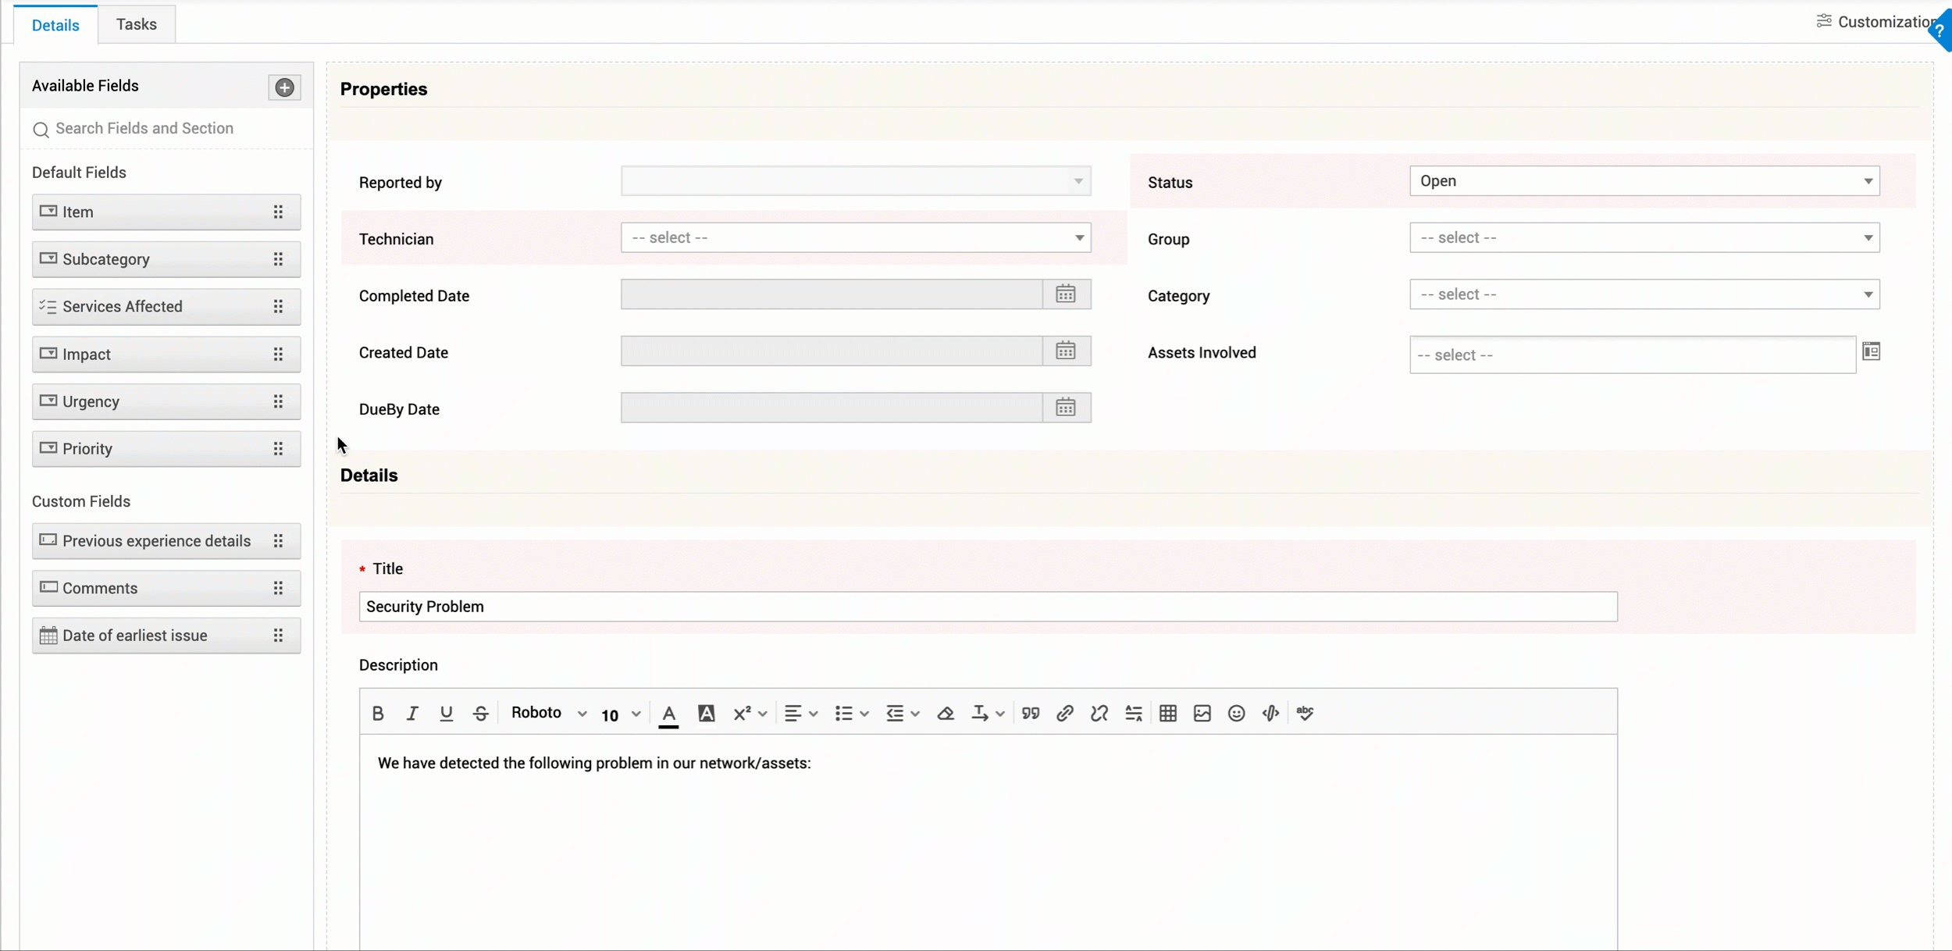Remove link with the unlink icon
Viewport: 1952px width, 951px height.
coord(1099,713)
